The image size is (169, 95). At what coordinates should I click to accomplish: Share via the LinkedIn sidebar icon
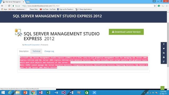164,53
